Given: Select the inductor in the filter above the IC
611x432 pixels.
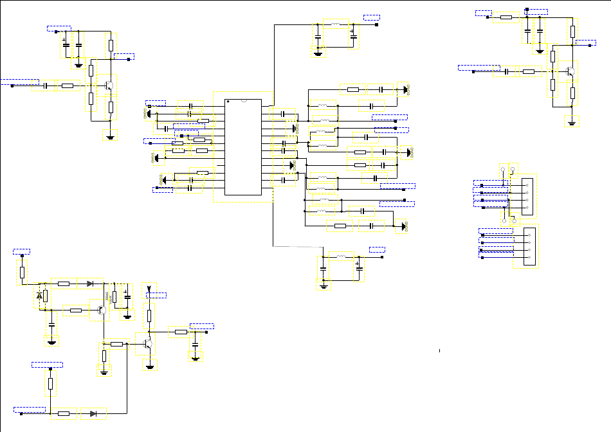Looking at the screenshot, I should click(336, 24).
